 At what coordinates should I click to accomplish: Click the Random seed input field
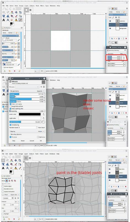28,128
